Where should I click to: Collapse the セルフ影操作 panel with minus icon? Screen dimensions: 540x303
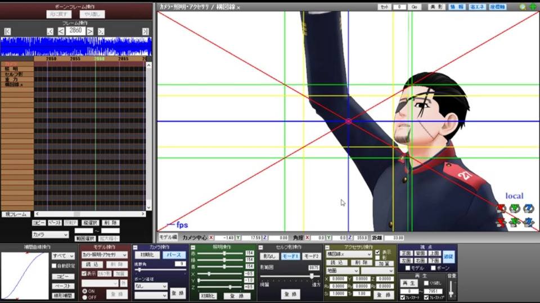click(260, 247)
